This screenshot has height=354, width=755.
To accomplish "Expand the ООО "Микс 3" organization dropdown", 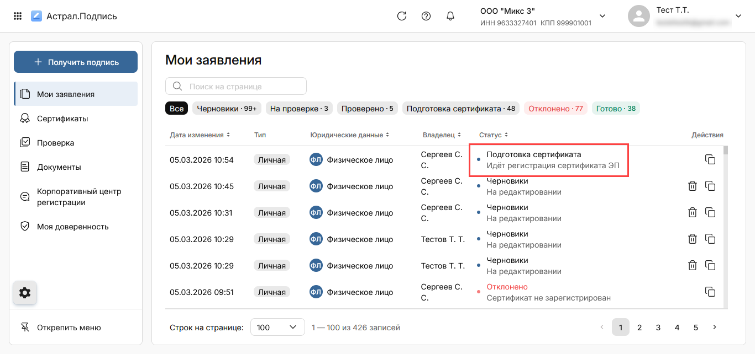I will pos(602,16).
